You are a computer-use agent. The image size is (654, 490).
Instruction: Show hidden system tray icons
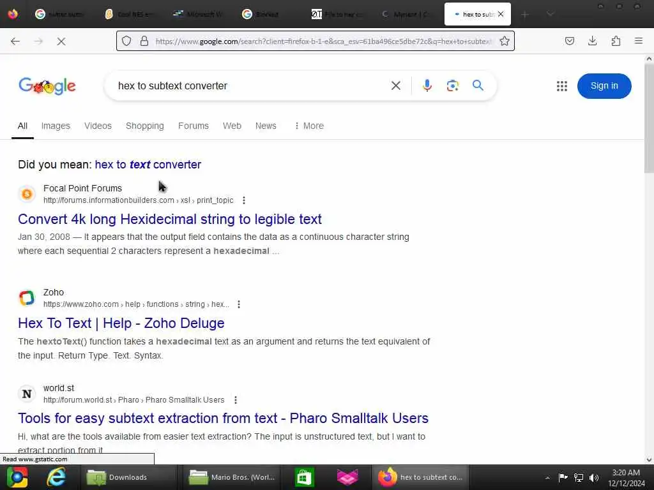pos(547,477)
